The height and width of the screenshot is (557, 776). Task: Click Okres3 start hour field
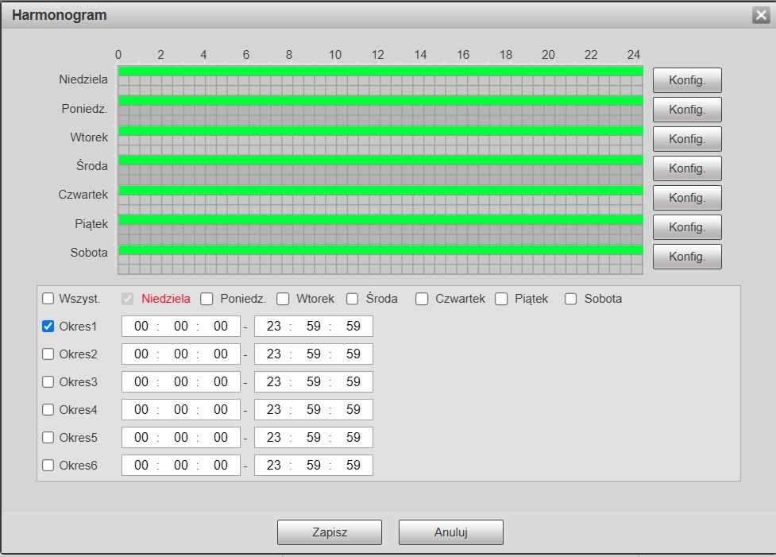[141, 381]
